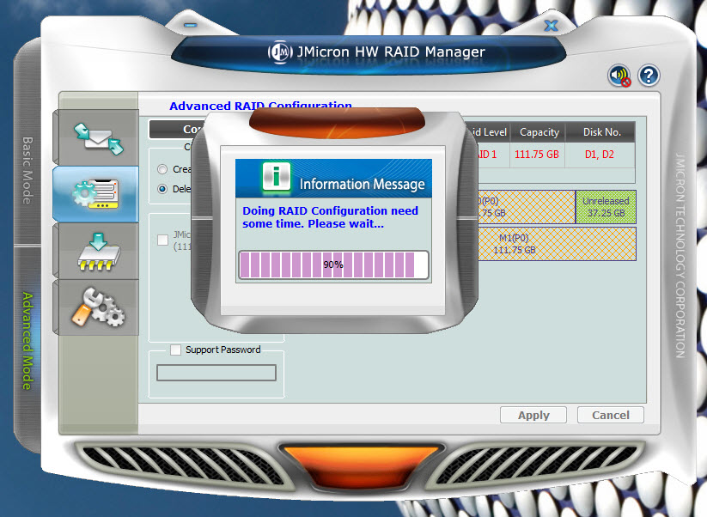This screenshot has height=517, width=707.
Task: Select the M1(P0) 111.75 GB disk block
Action: click(557, 244)
